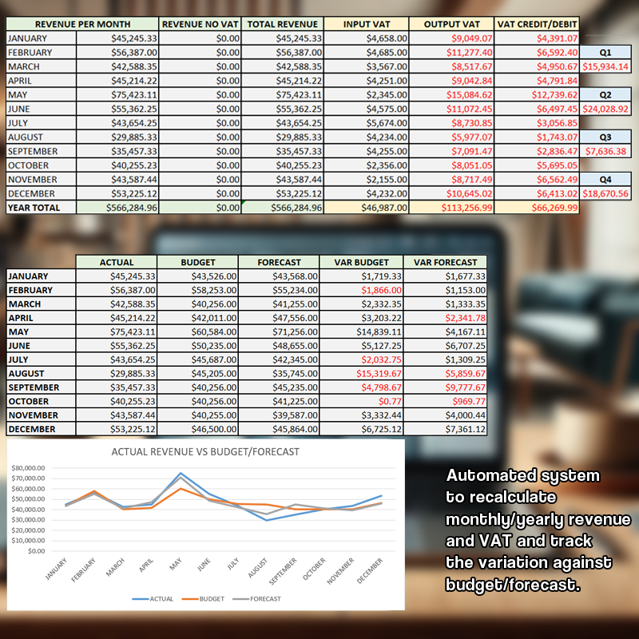Click the FORECAST legend entry in chart

point(256,598)
